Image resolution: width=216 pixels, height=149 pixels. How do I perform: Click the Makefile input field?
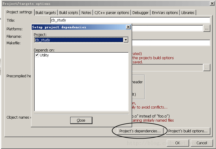171,43
